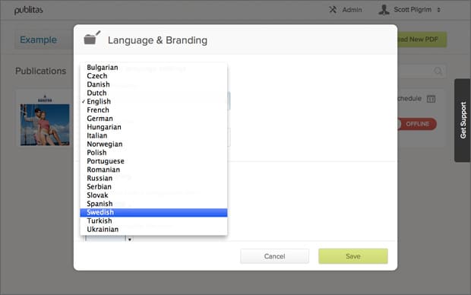Click the Admin tools icon
471x295 pixels.
pyautogui.click(x=333, y=10)
